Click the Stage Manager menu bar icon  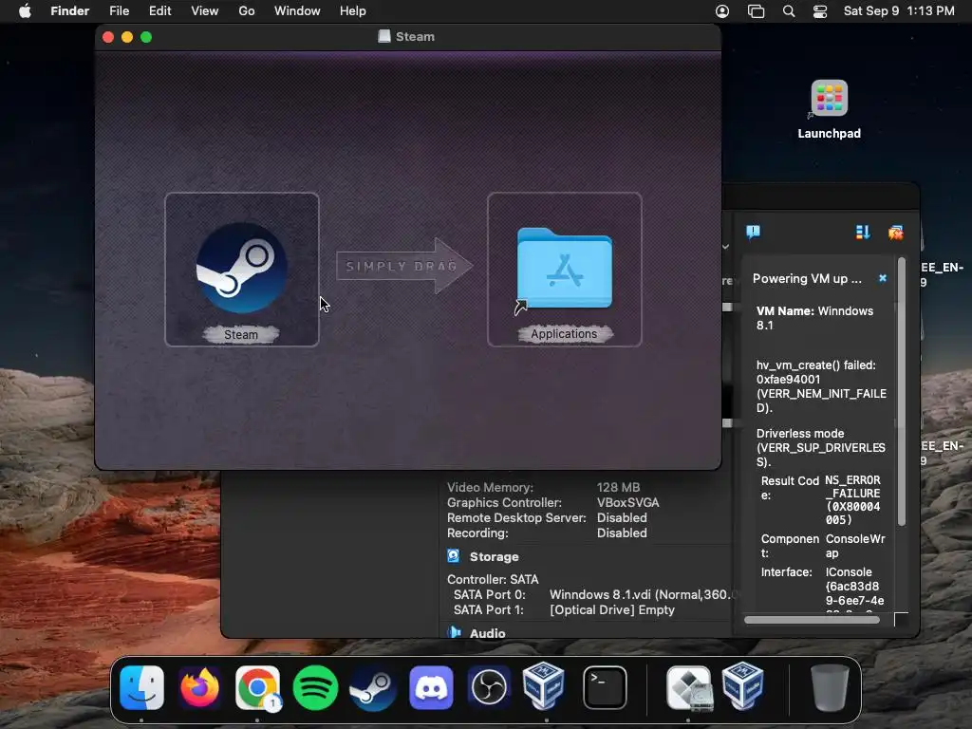756,11
